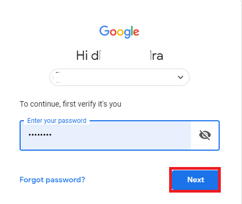242x204 pixels.
Task: Click the blue capital G in logo
Action: coord(104,30)
